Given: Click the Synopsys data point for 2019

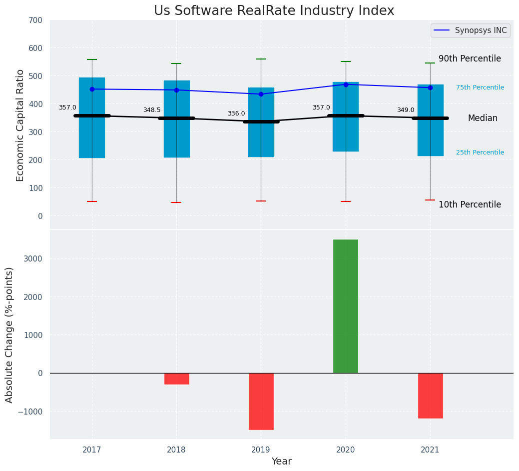Looking at the screenshot, I should coord(261,94).
